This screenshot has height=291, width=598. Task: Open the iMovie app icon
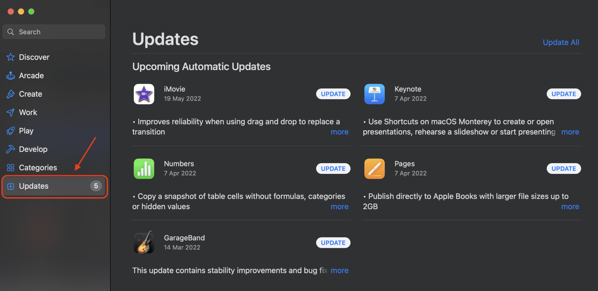pyautogui.click(x=144, y=94)
